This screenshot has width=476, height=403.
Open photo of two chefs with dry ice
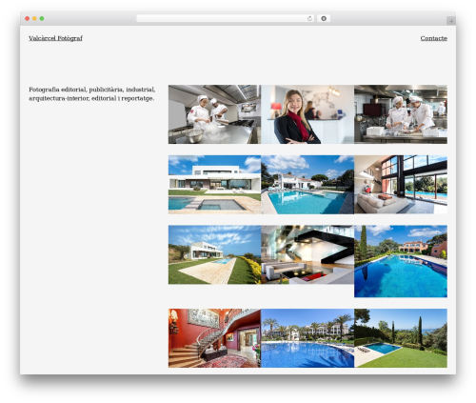click(214, 114)
